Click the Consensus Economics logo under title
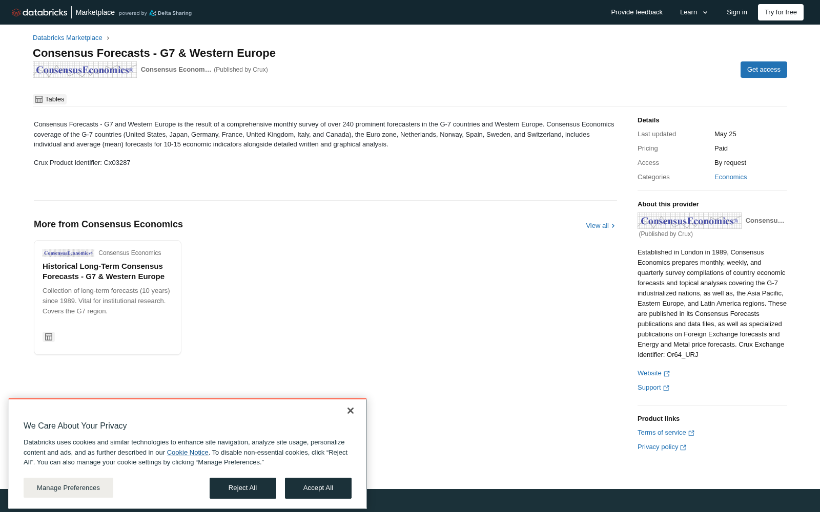The width and height of the screenshot is (820, 512). click(85, 70)
